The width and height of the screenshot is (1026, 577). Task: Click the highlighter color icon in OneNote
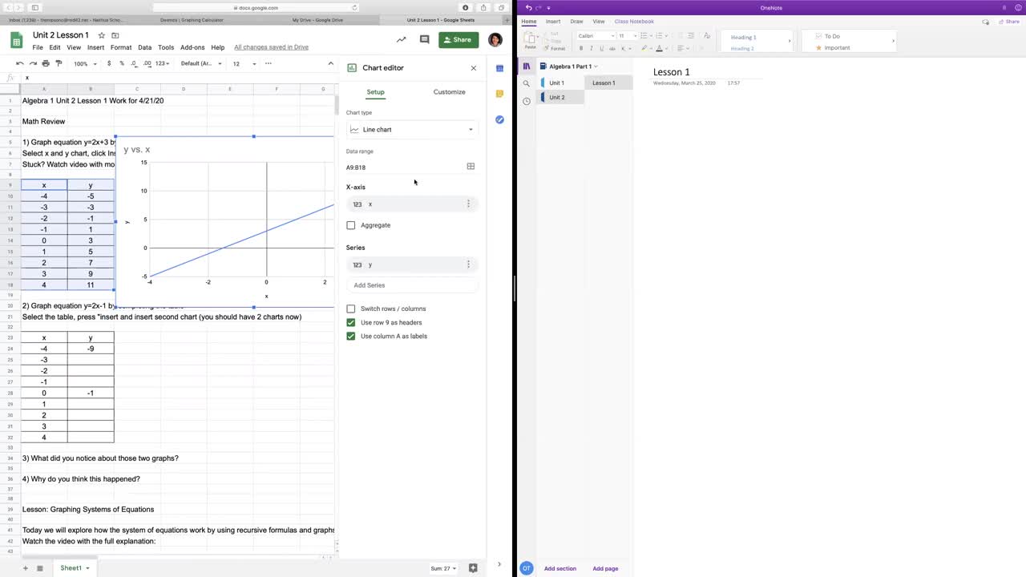[x=646, y=48]
